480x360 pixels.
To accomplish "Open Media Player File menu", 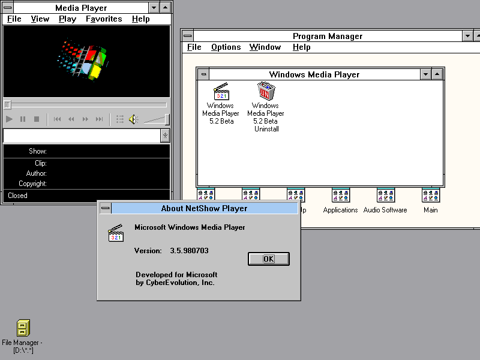I will [14, 19].
